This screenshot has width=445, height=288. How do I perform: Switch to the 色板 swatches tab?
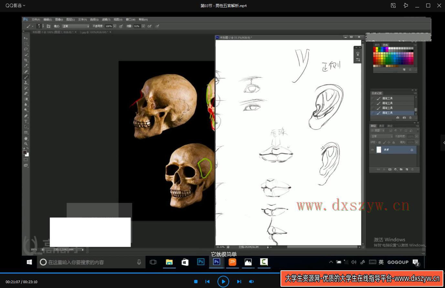[385, 45]
